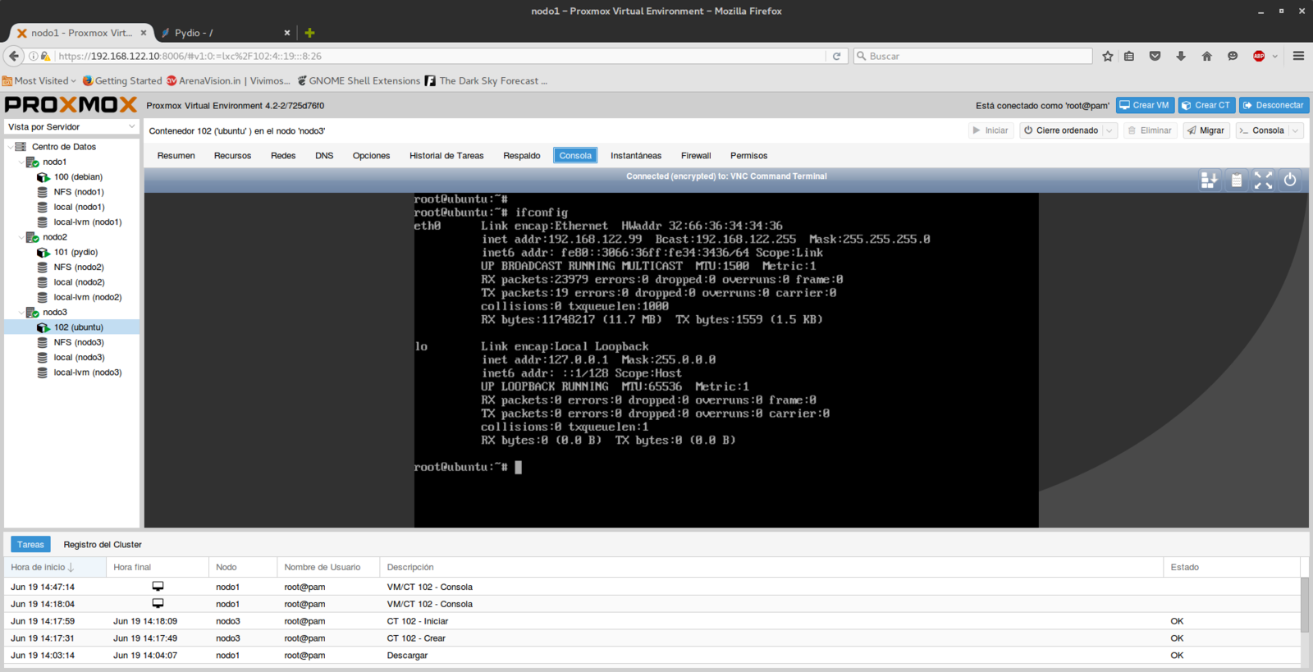Open the GNOME Shell Extensions bookmark
The height and width of the screenshot is (672, 1313).
pos(359,80)
